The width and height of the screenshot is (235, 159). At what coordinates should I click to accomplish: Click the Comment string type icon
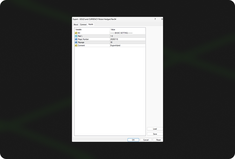click(x=76, y=45)
